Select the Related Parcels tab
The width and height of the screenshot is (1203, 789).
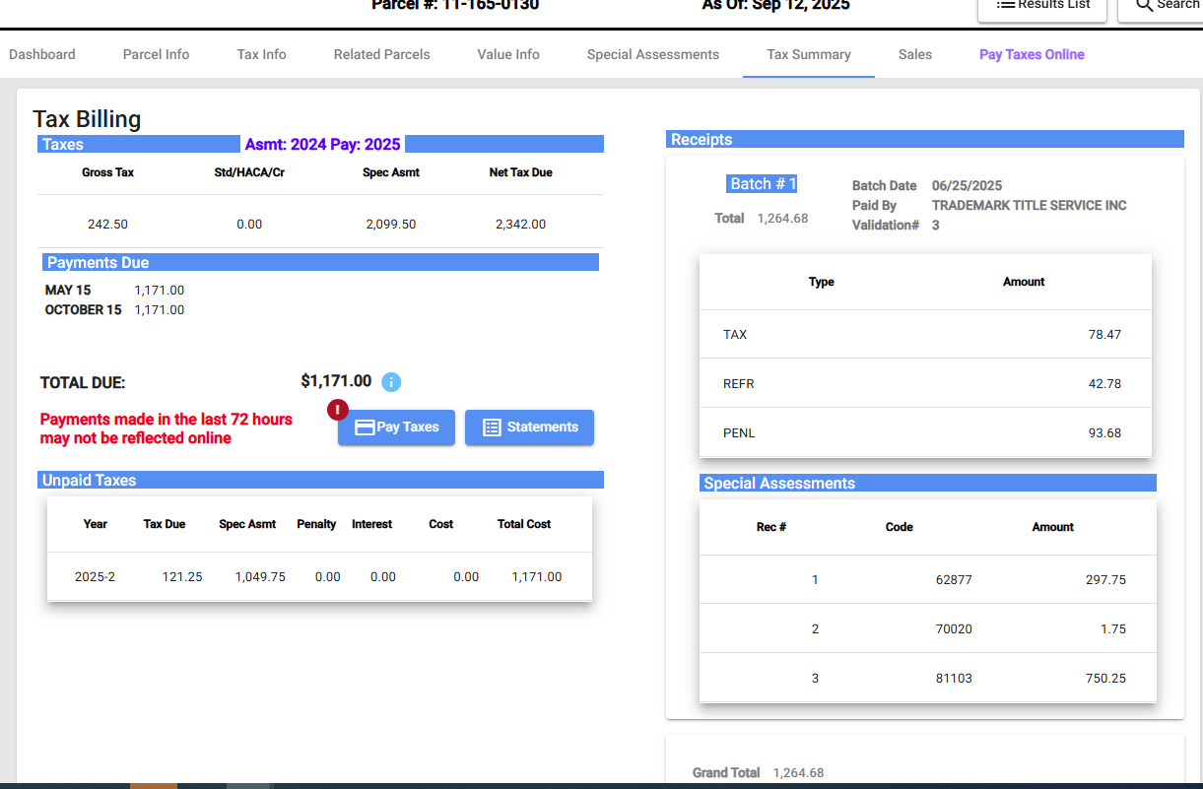(x=381, y=54)
